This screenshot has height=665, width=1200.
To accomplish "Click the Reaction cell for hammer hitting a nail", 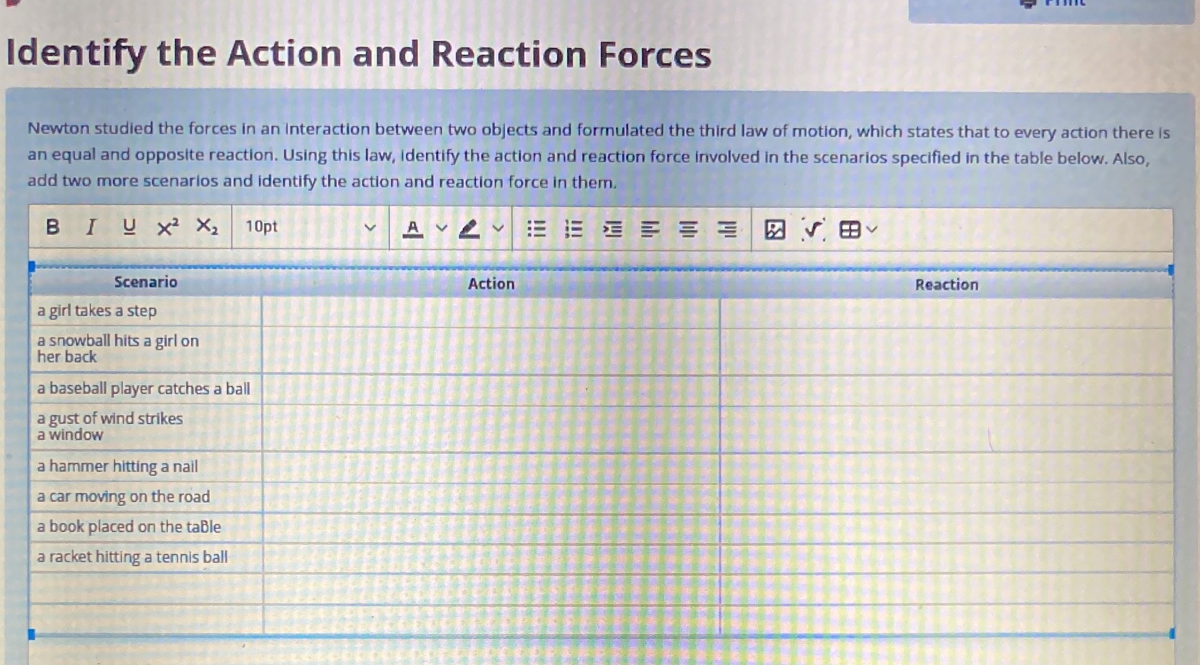I will (946, 468).
